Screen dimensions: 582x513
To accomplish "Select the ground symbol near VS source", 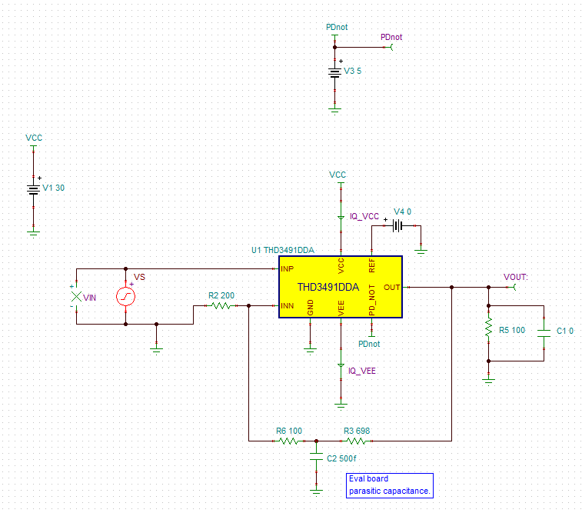I will [x=157, y=351].
